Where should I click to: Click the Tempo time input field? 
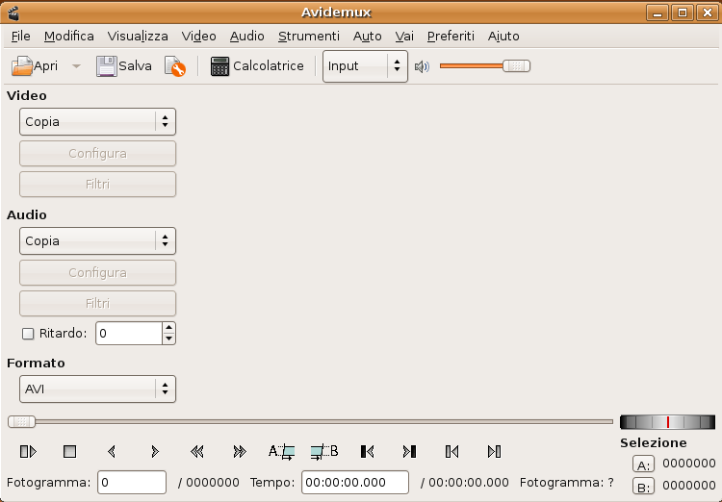(x=355, y=483)
